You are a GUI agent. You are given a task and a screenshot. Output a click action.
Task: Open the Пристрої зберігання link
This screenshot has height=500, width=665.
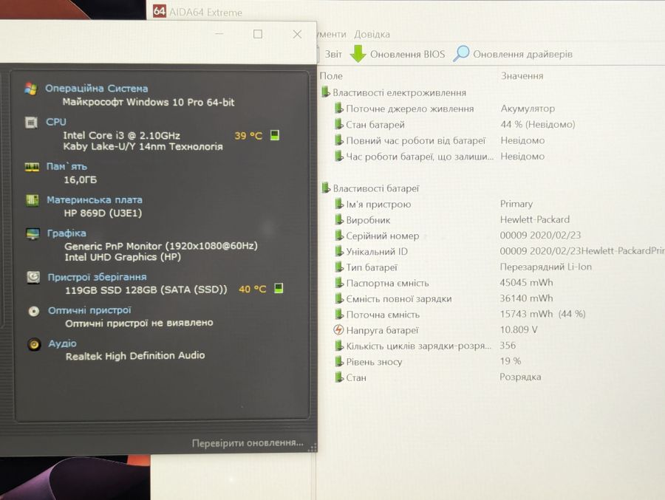97,277
